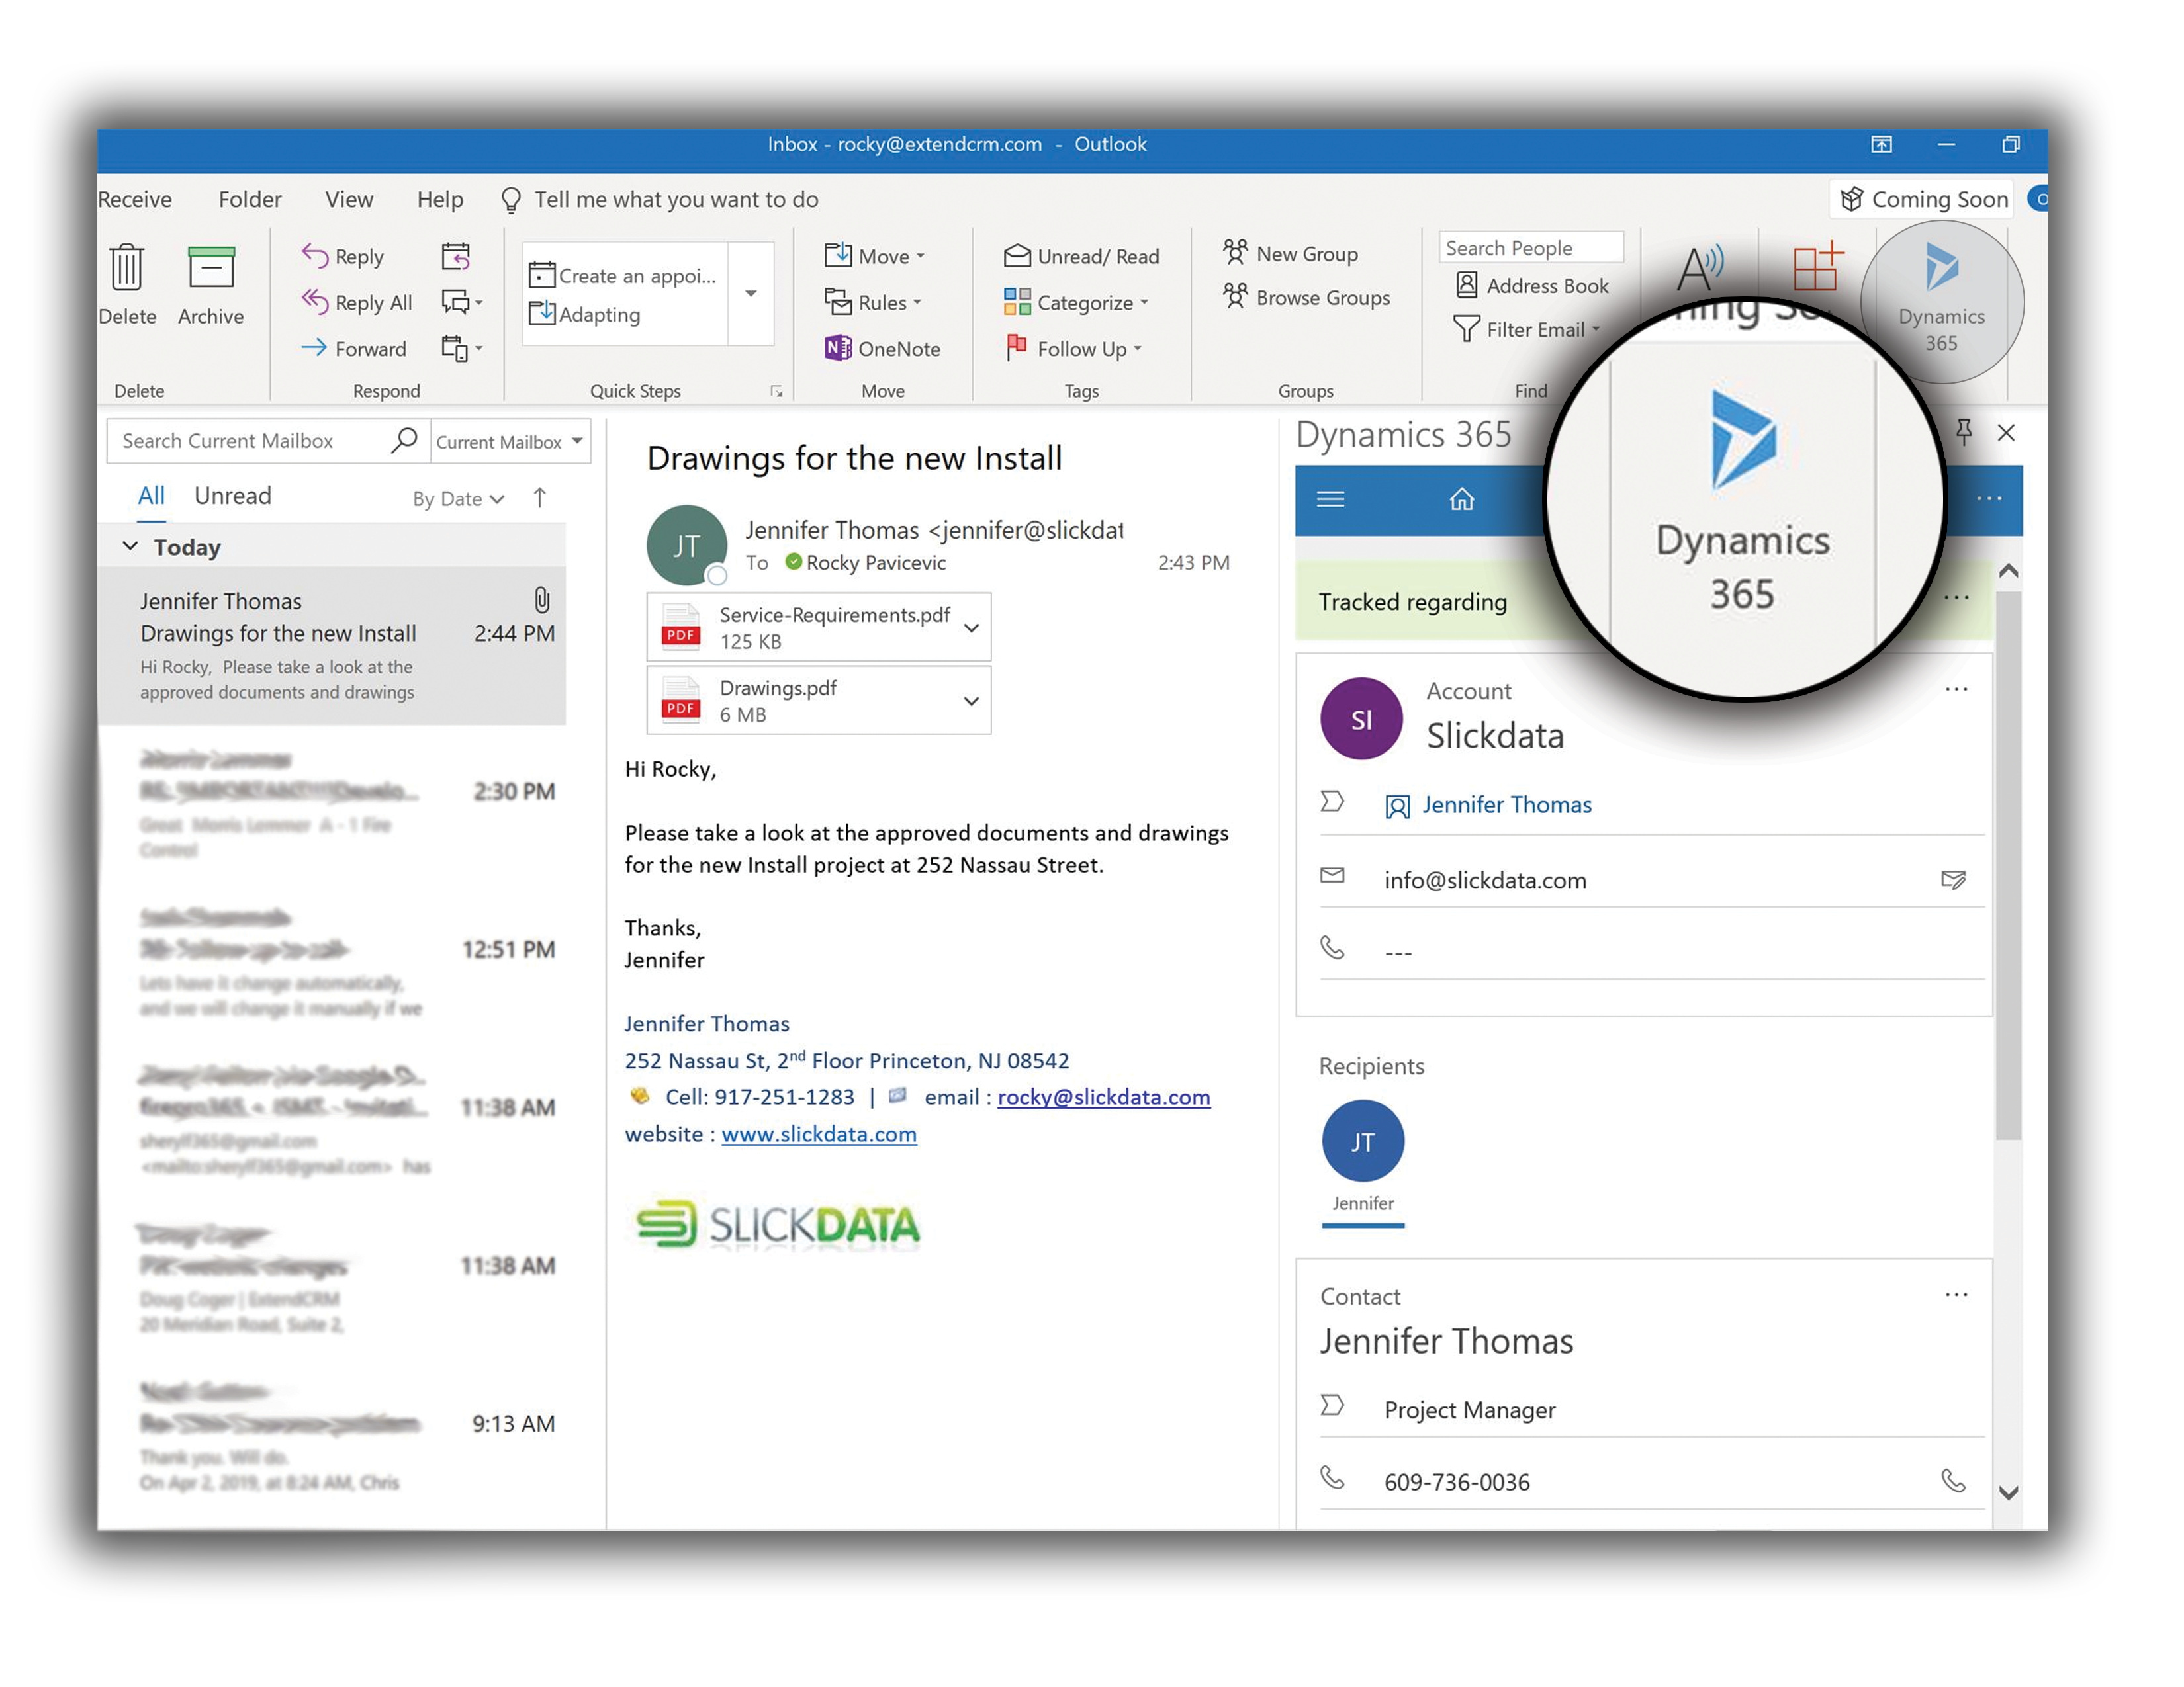Open the www.slickdata.com website link
The width and height of the screenshot is (2184, 1687).
click(x=819, y=1135)
